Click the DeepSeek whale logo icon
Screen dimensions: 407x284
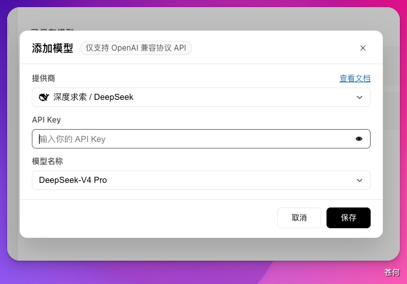click(44, 97)
